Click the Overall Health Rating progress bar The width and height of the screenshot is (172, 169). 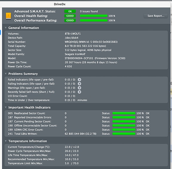click(94, 16)
